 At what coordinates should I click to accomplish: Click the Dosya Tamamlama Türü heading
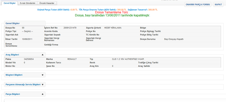[112, 12]
